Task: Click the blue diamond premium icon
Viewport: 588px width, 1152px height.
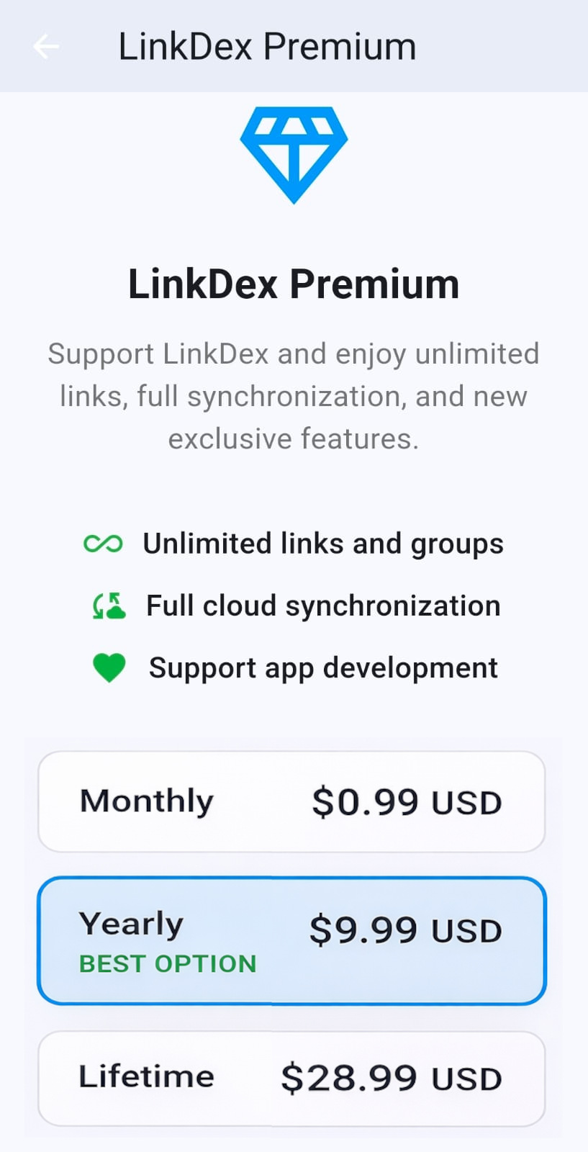Action: click(294, 154)
